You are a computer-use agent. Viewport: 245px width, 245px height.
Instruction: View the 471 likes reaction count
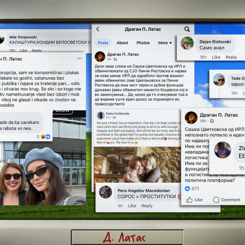point(192,188)
